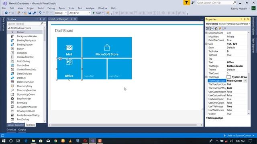
Task: Click the designer horizontal scrollbar
Action: click(124, 125)
